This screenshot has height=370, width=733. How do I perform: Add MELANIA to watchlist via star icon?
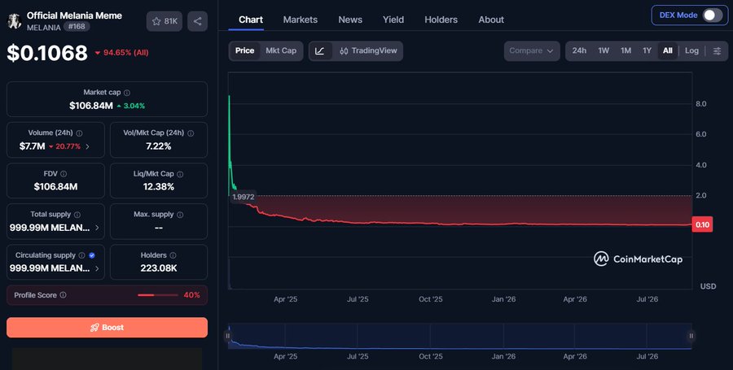pos(164,21)
